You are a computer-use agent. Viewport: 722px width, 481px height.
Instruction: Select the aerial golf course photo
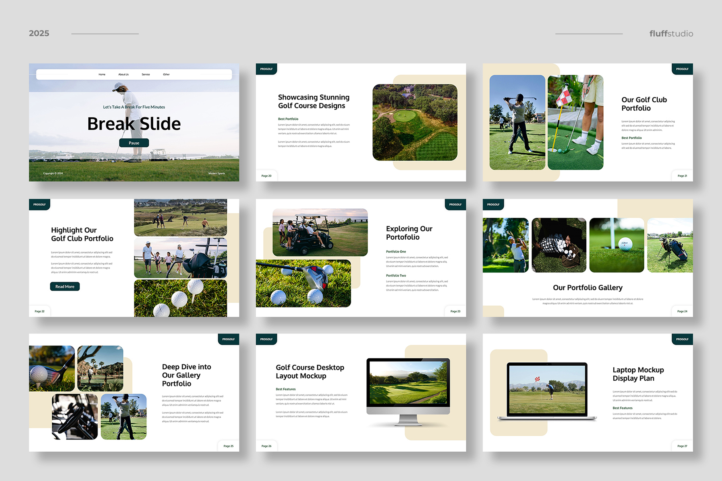point(415,122)
